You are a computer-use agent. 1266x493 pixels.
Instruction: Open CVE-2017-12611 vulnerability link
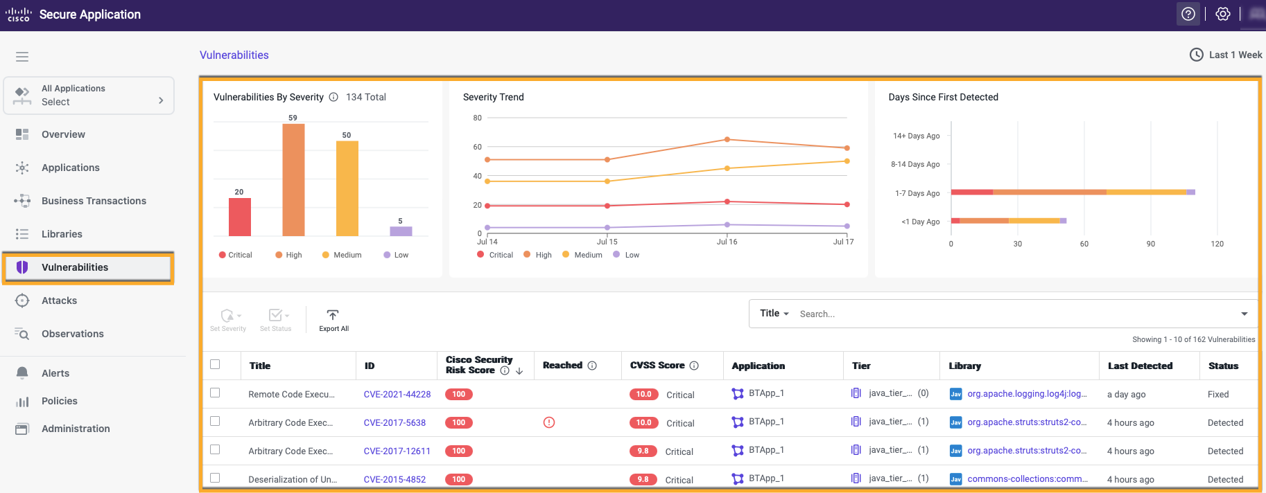397,451
